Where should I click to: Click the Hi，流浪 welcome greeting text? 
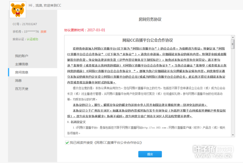click(x=45, y=5)
